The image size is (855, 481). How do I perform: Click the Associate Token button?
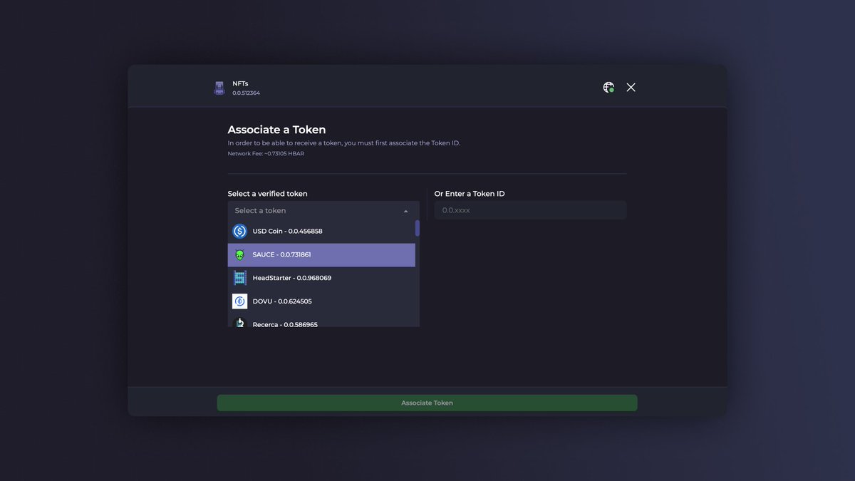click(427, 403)
